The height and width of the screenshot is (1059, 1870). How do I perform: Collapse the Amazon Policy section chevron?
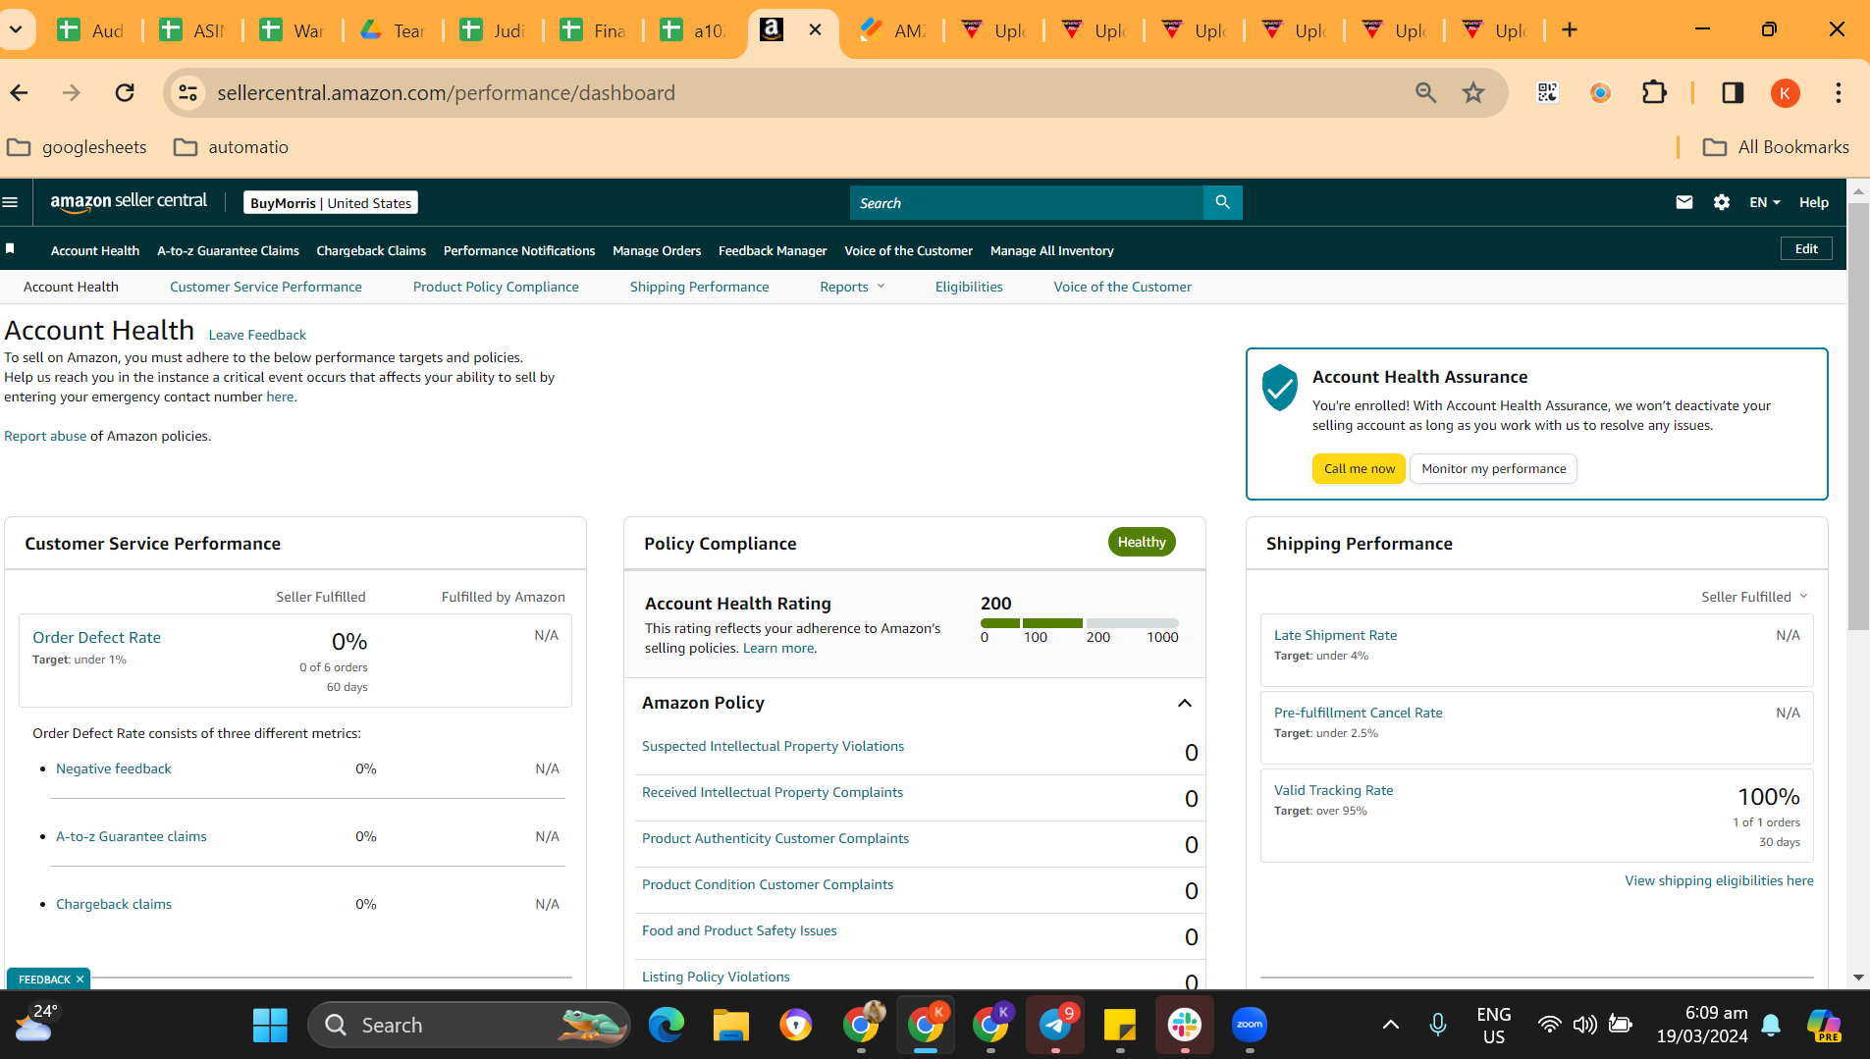click(x=1185, y=703)
